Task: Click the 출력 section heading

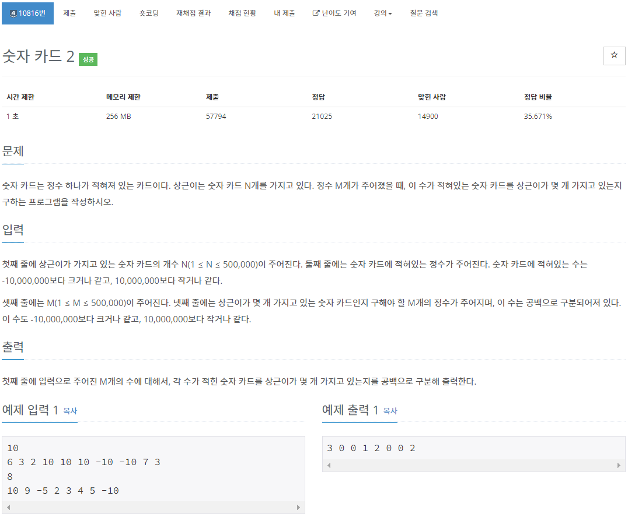Action: click(13, 347)
